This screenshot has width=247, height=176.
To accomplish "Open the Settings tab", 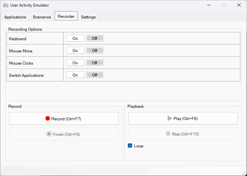I will [x=88, y=17].
